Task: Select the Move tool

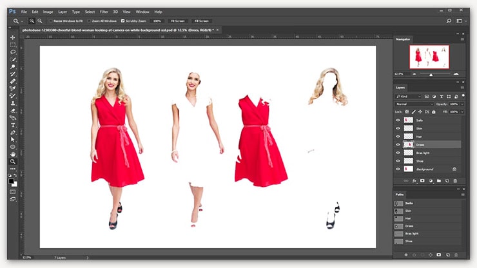Action: coord(13,37)
